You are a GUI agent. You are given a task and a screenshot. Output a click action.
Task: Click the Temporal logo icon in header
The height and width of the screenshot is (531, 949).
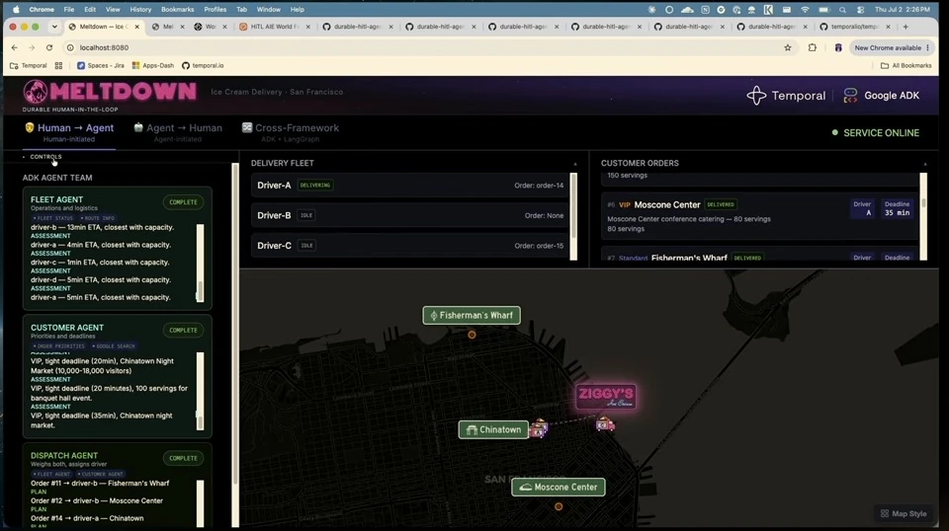[756, 96]
